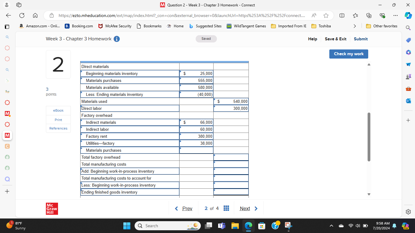Open Browser essentials

point(382,15)
